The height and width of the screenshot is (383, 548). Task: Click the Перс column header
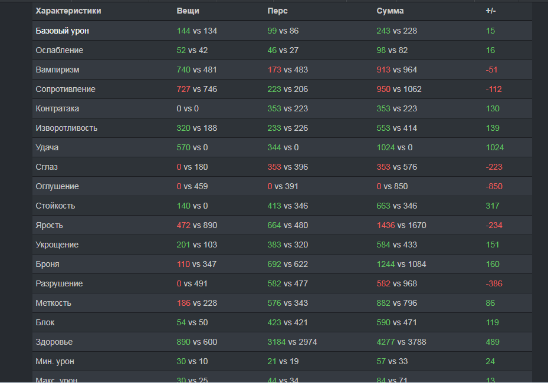pos(277,11)
